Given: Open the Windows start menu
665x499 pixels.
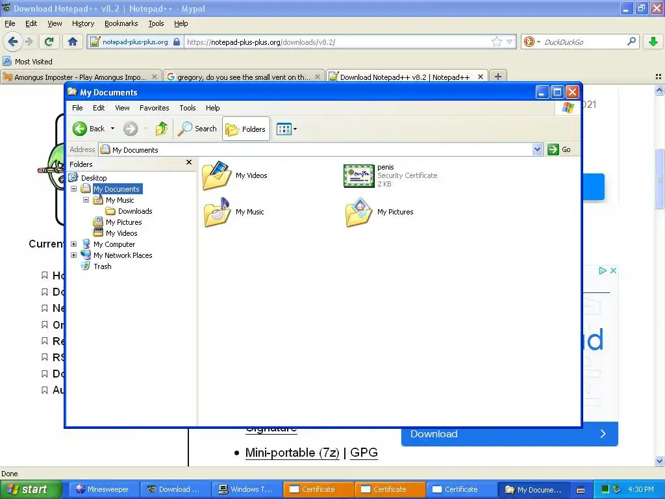Looking at the screenshot, I should (x=31, y=489).
